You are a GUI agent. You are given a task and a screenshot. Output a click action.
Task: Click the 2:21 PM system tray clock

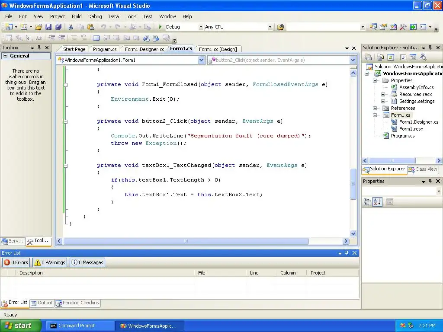pos(427,326)
